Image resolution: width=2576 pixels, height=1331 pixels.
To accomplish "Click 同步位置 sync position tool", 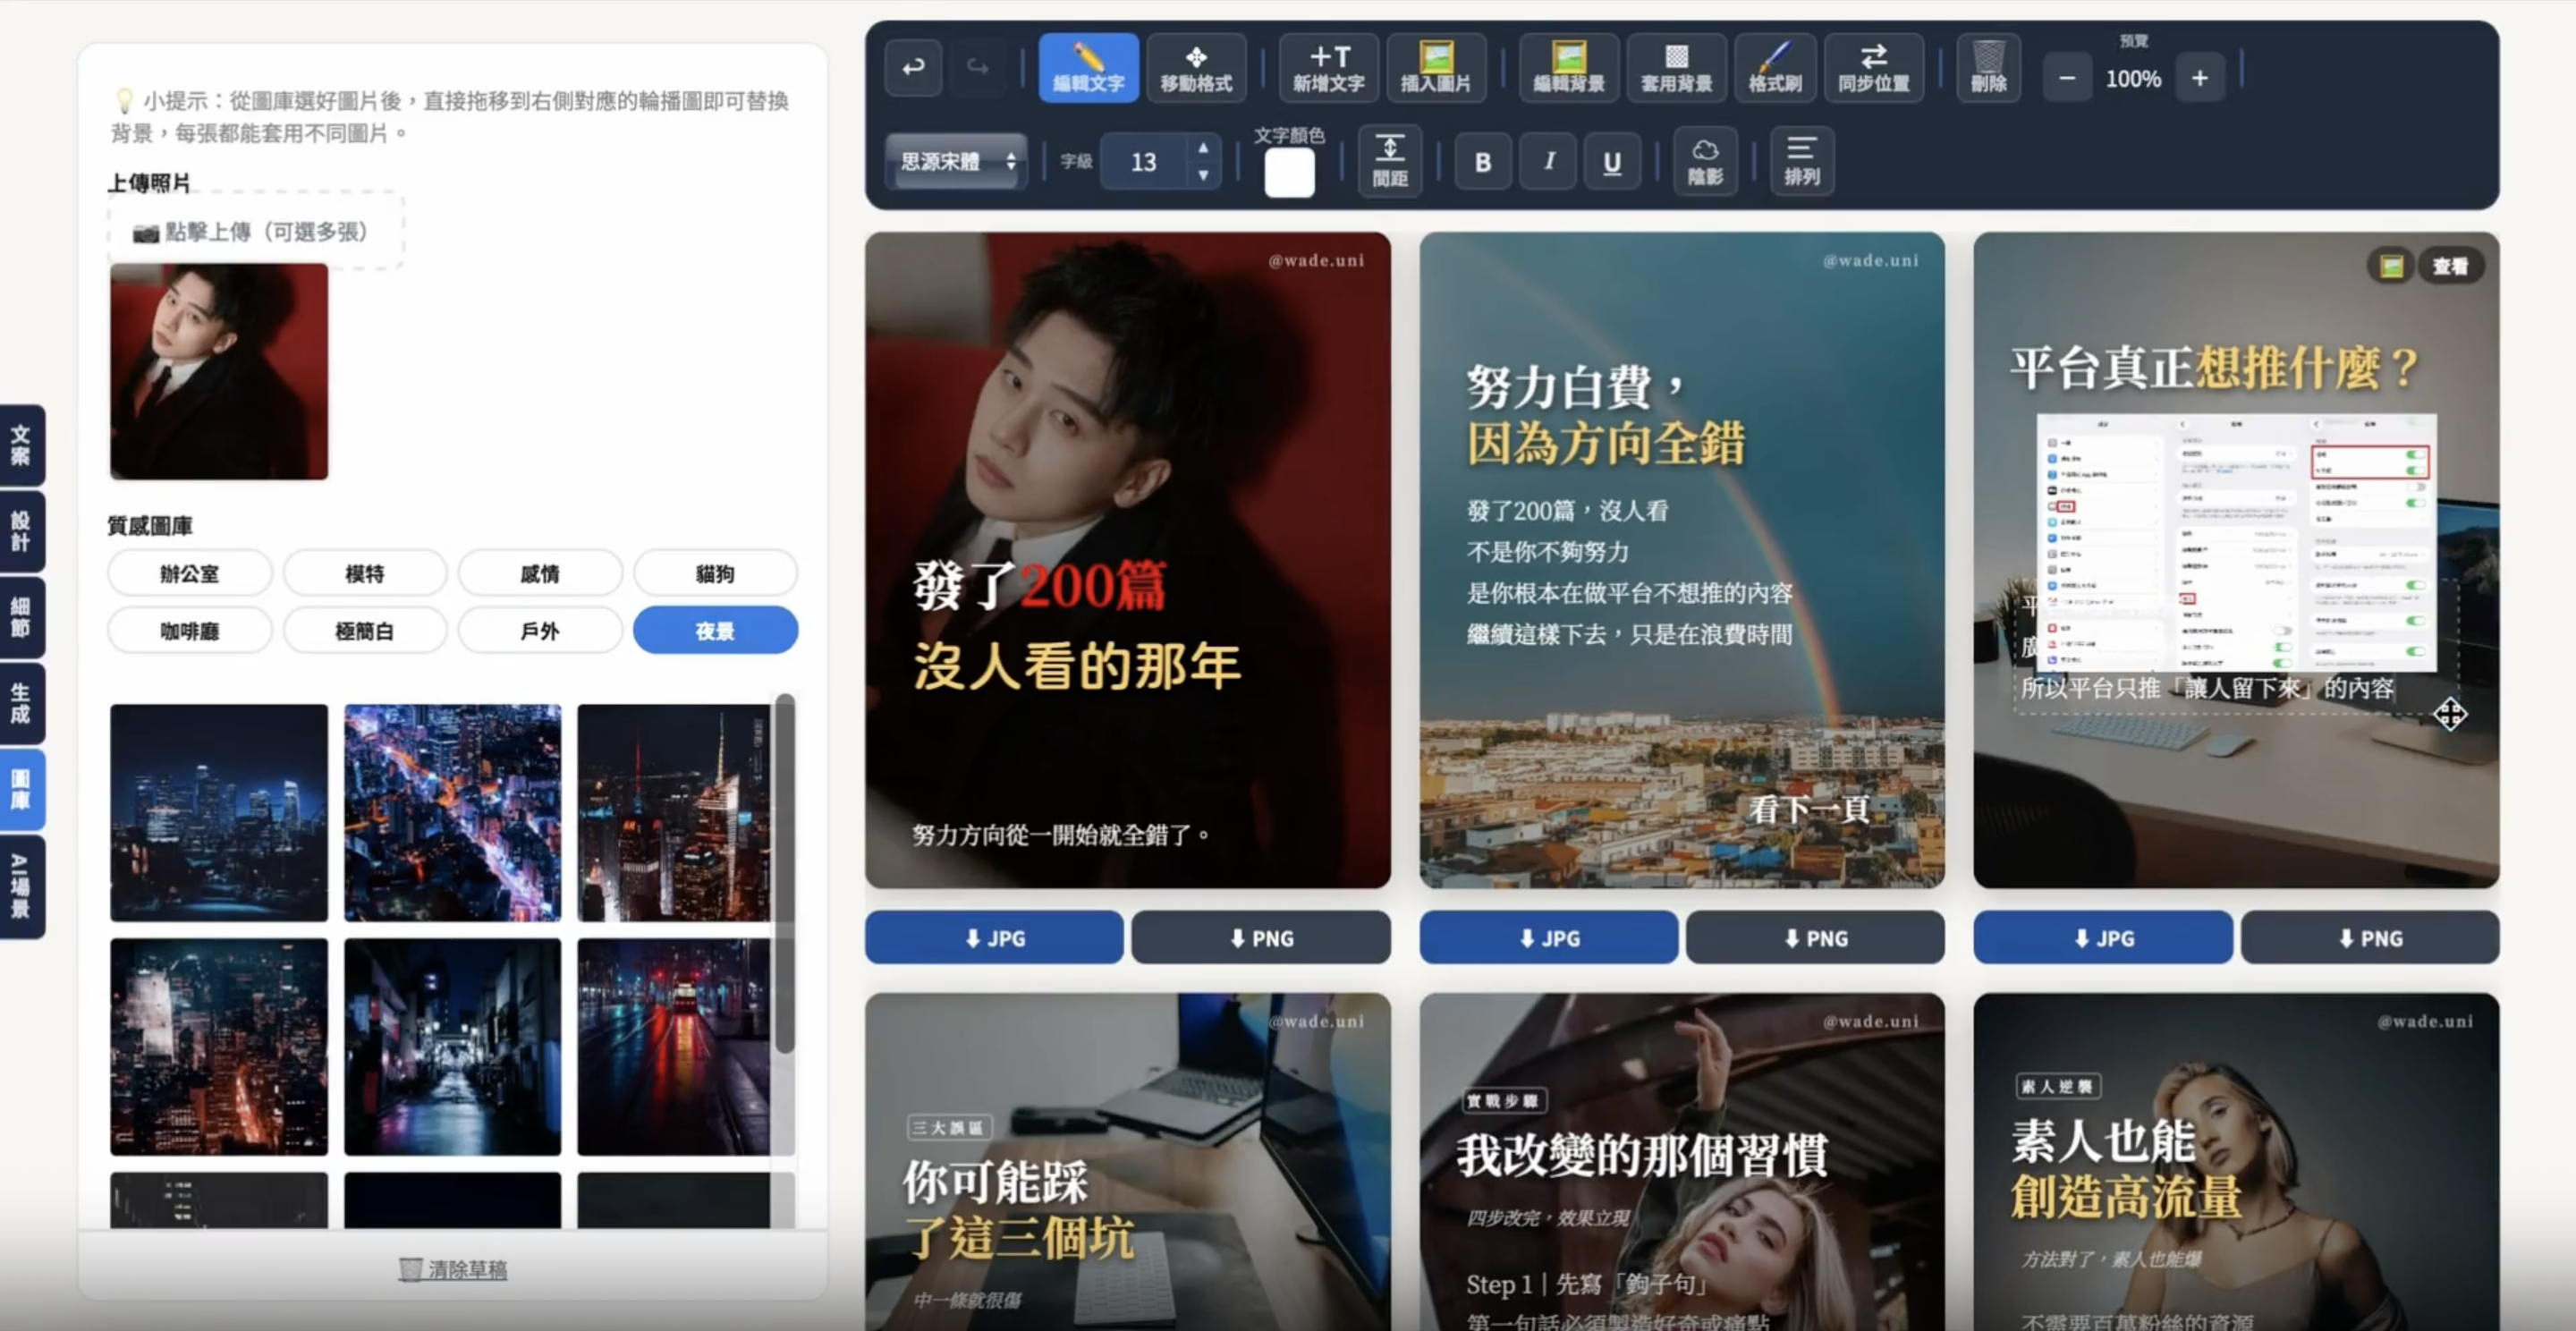I will pyautogui.click(x=1874, y=68).
